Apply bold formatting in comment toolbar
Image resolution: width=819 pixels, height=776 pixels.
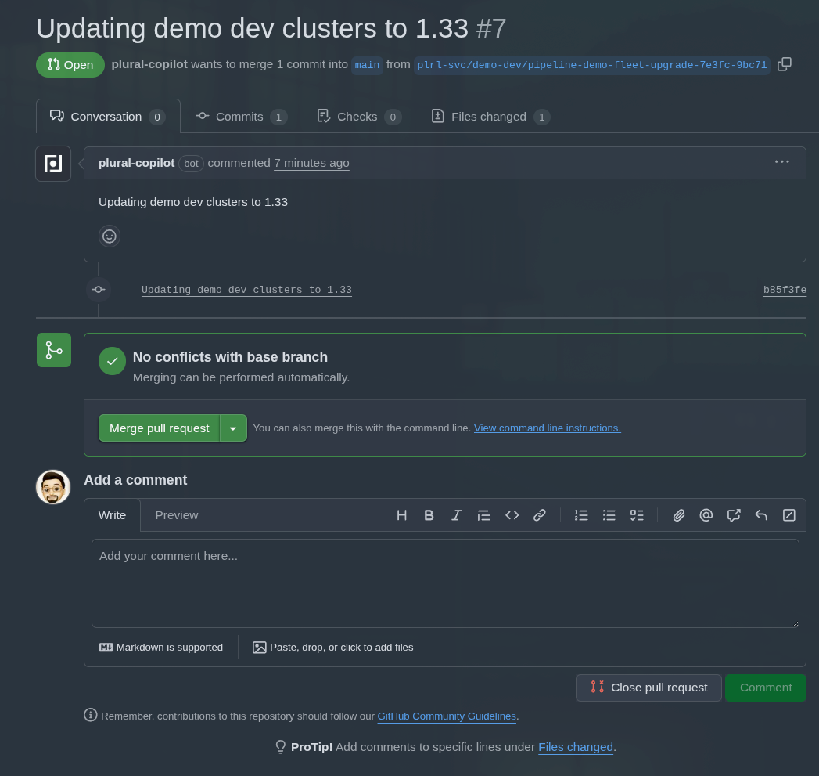click(429, 515)
